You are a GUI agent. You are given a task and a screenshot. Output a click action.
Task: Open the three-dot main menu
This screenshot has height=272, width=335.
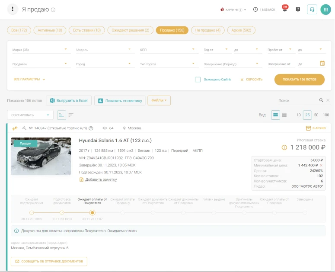click(x=13, y=9)
